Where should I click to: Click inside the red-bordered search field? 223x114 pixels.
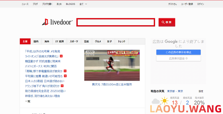(x=116, y=22)
